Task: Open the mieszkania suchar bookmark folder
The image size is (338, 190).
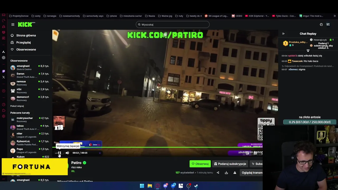Action: [131, 16]
